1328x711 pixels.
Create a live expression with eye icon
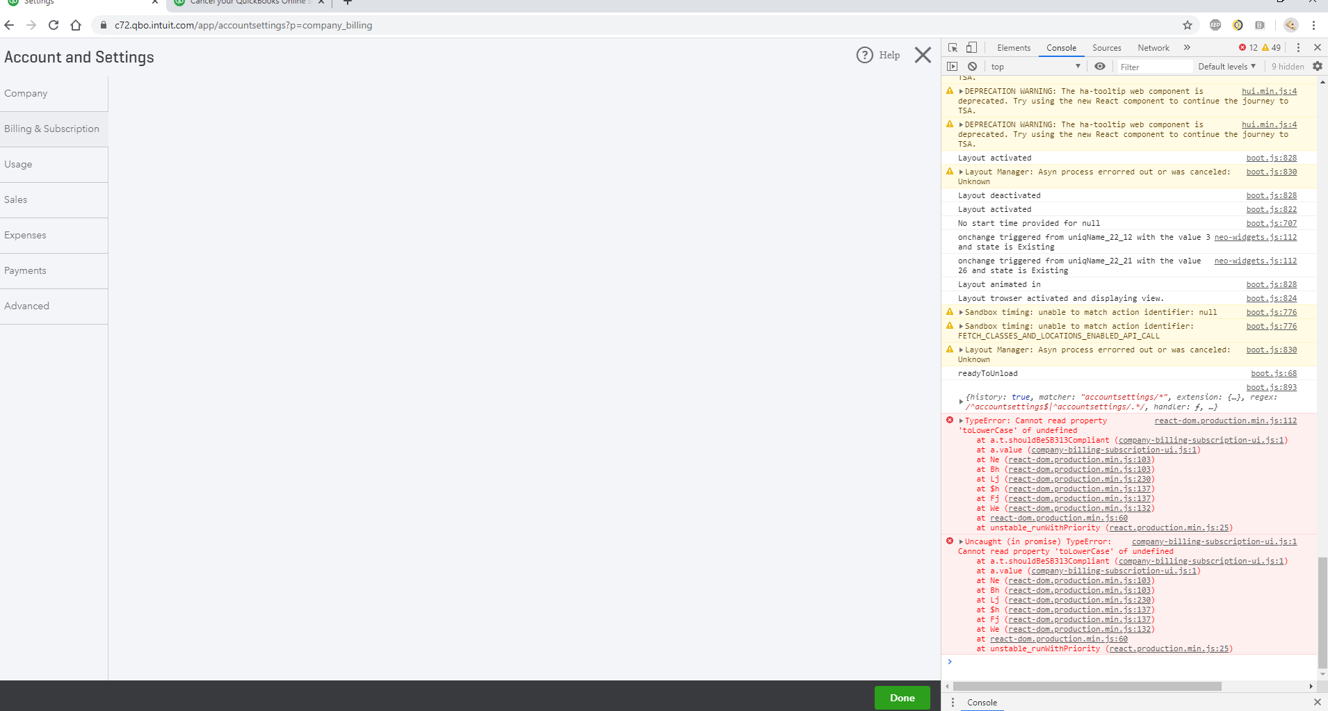[1100, 66]
